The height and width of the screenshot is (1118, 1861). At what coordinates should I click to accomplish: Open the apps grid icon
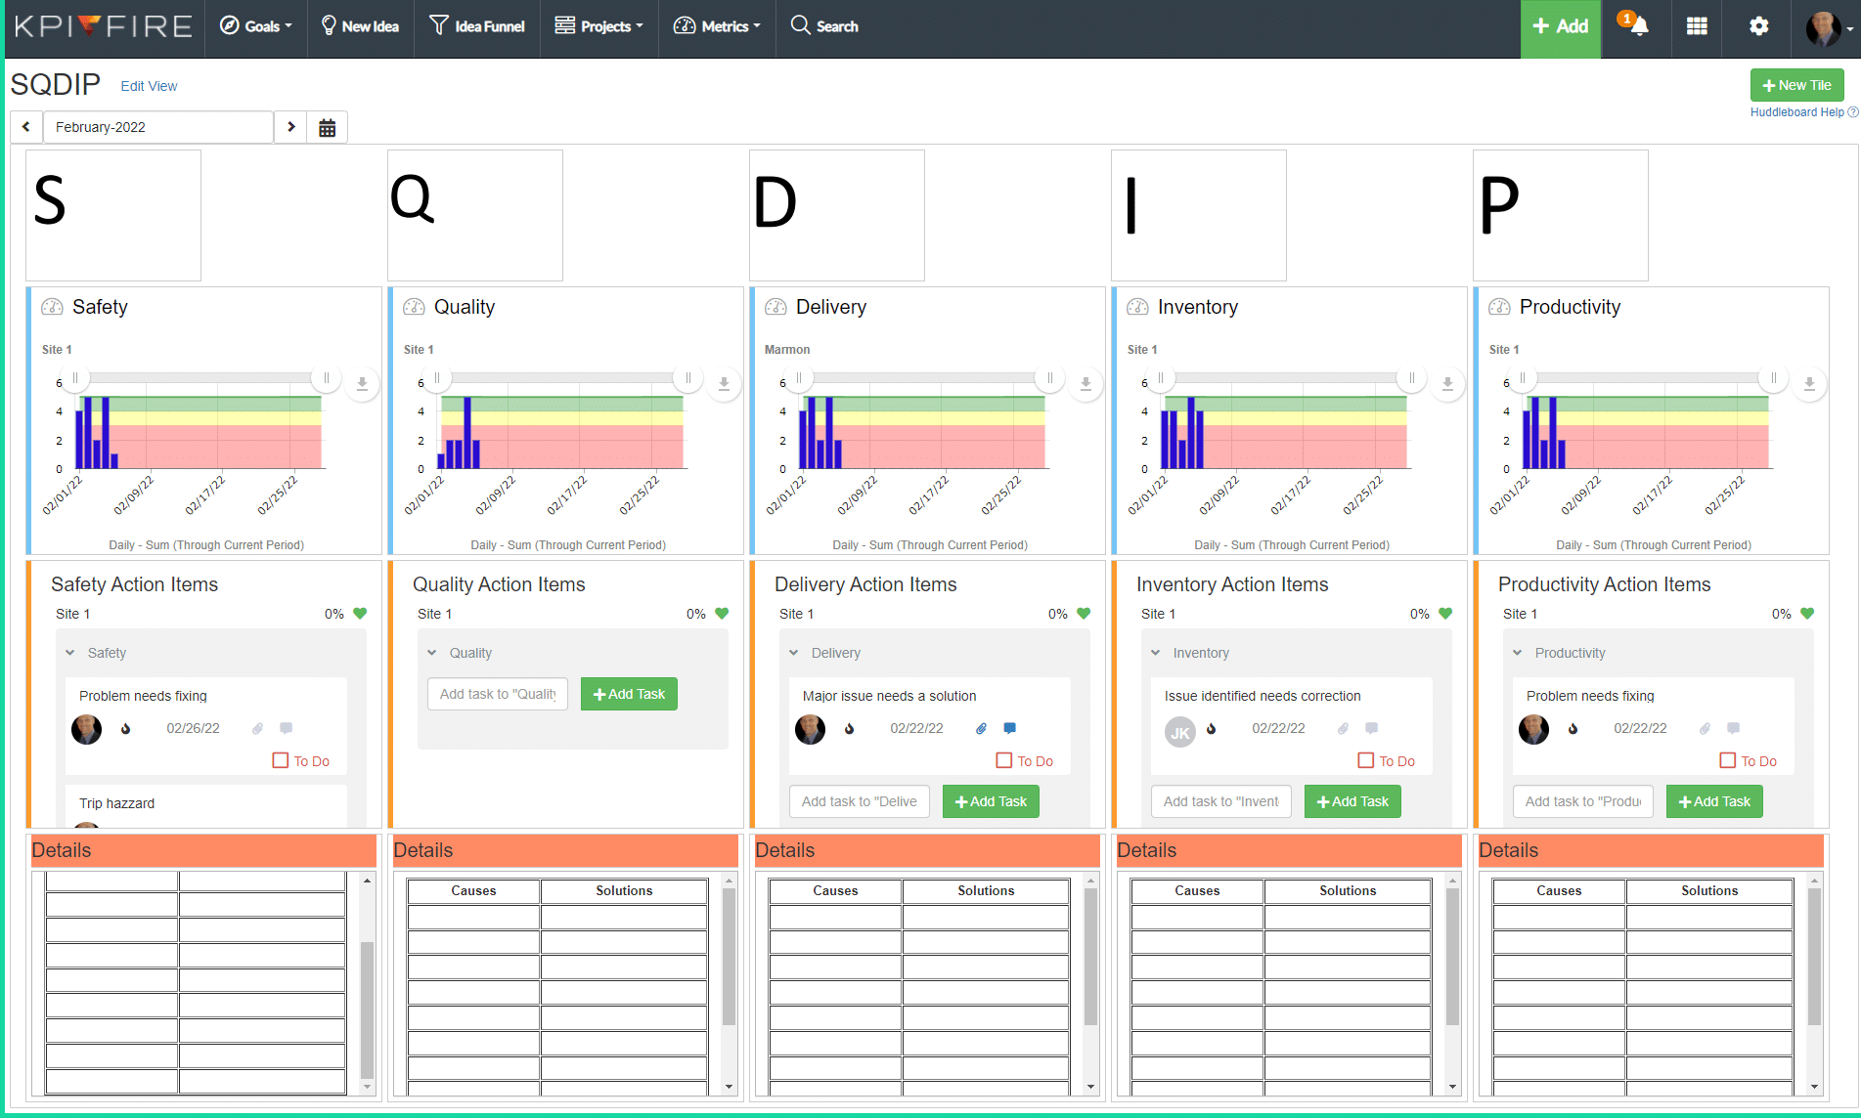(x=1697, y=26)
